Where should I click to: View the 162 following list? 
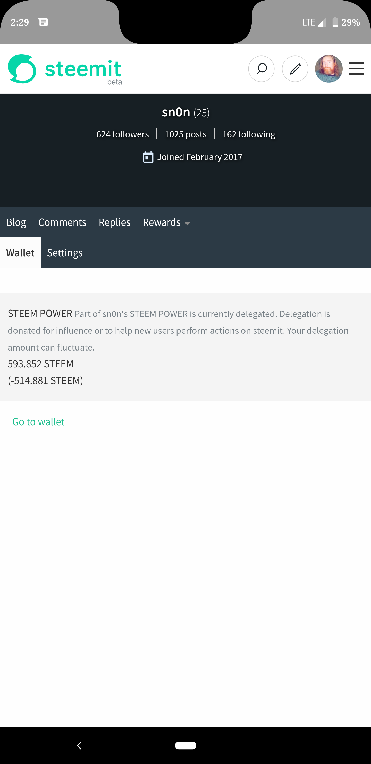coord(249,134)
